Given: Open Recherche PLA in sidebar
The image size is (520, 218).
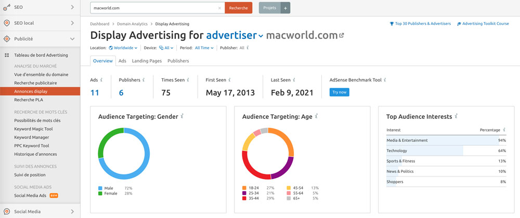Looking at the screenshot, I should pyautogui.click(x=29, y=100).
